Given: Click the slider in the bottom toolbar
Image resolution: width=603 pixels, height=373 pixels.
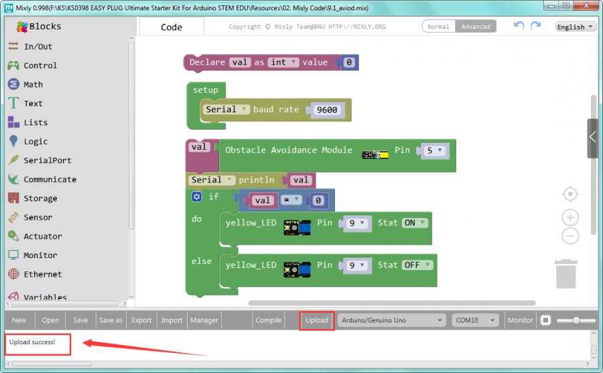Looking at the screenshot, I should click(576, 320).
